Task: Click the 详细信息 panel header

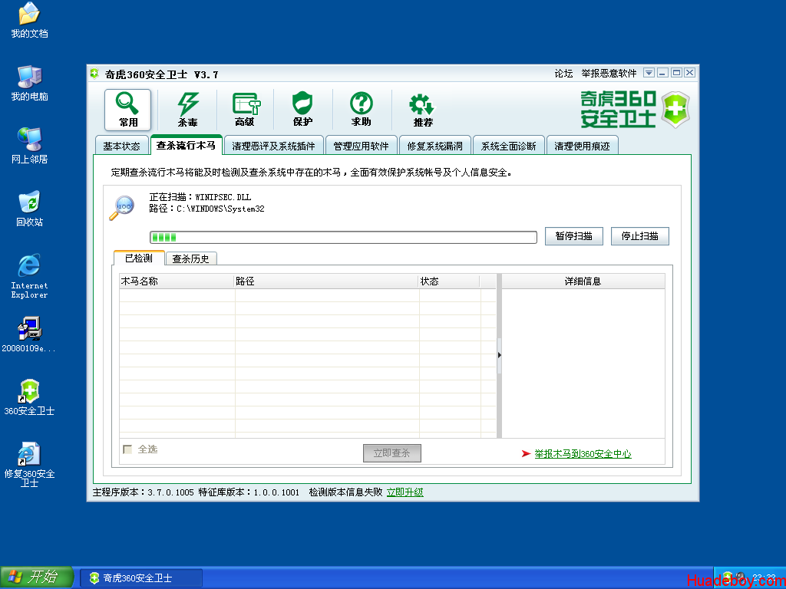Action: [583, 281]
